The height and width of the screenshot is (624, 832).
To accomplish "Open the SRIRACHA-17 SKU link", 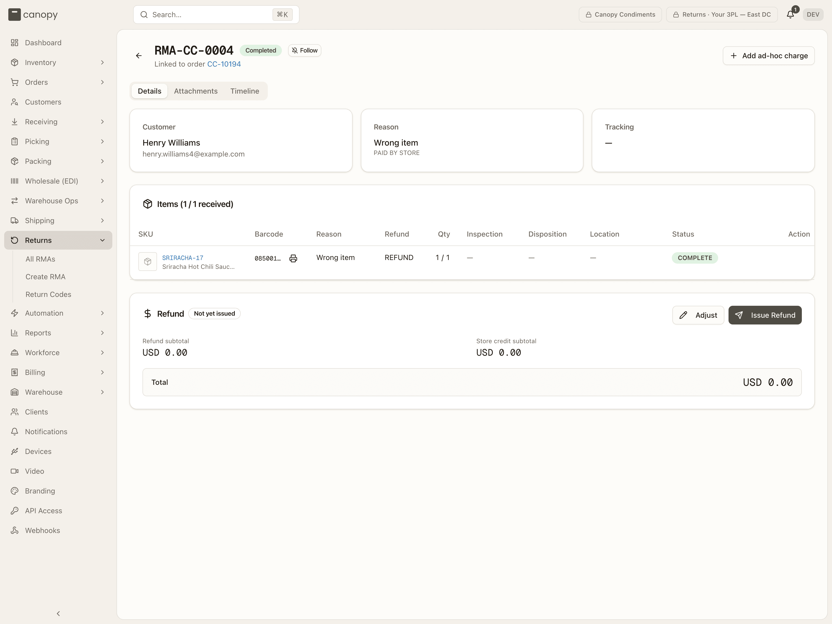I will pyautogui.click(x=183, y=258).
